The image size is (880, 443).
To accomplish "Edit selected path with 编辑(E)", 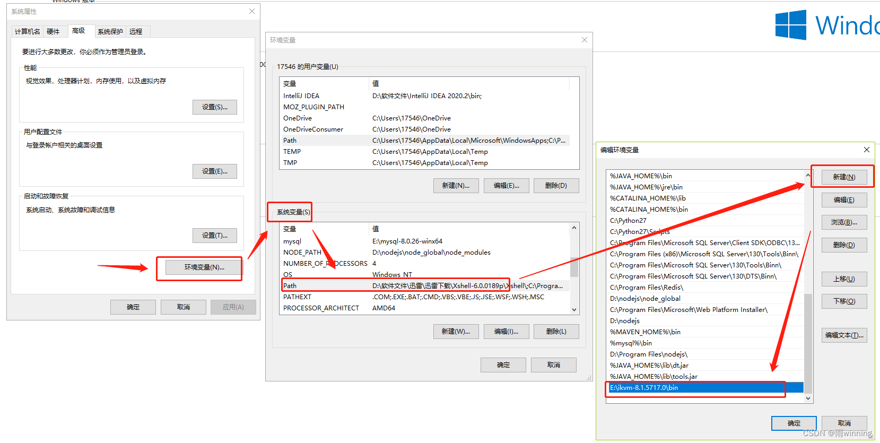I will click(x=844, y=200).
